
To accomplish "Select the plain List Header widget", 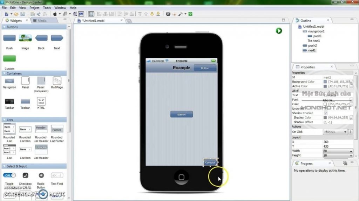I will coord(41,149).
